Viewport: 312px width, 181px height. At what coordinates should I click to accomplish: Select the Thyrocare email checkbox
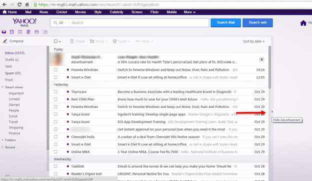point(55,91)
